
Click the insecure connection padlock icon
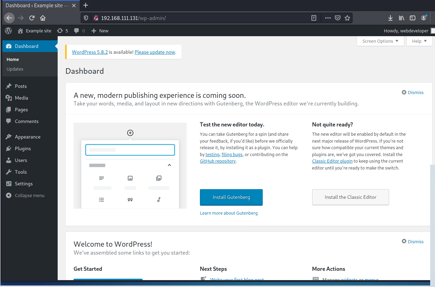click(x=96, y=18)
